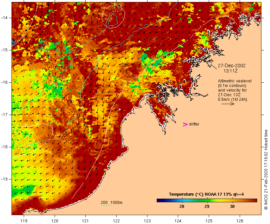Click the latitude label '-16'
270x224 pixels.
(x=4, y=82)
